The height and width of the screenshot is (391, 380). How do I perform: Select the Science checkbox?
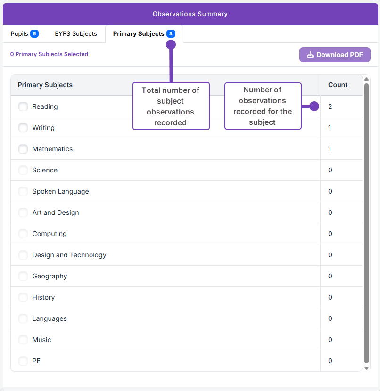click(23, 170)
